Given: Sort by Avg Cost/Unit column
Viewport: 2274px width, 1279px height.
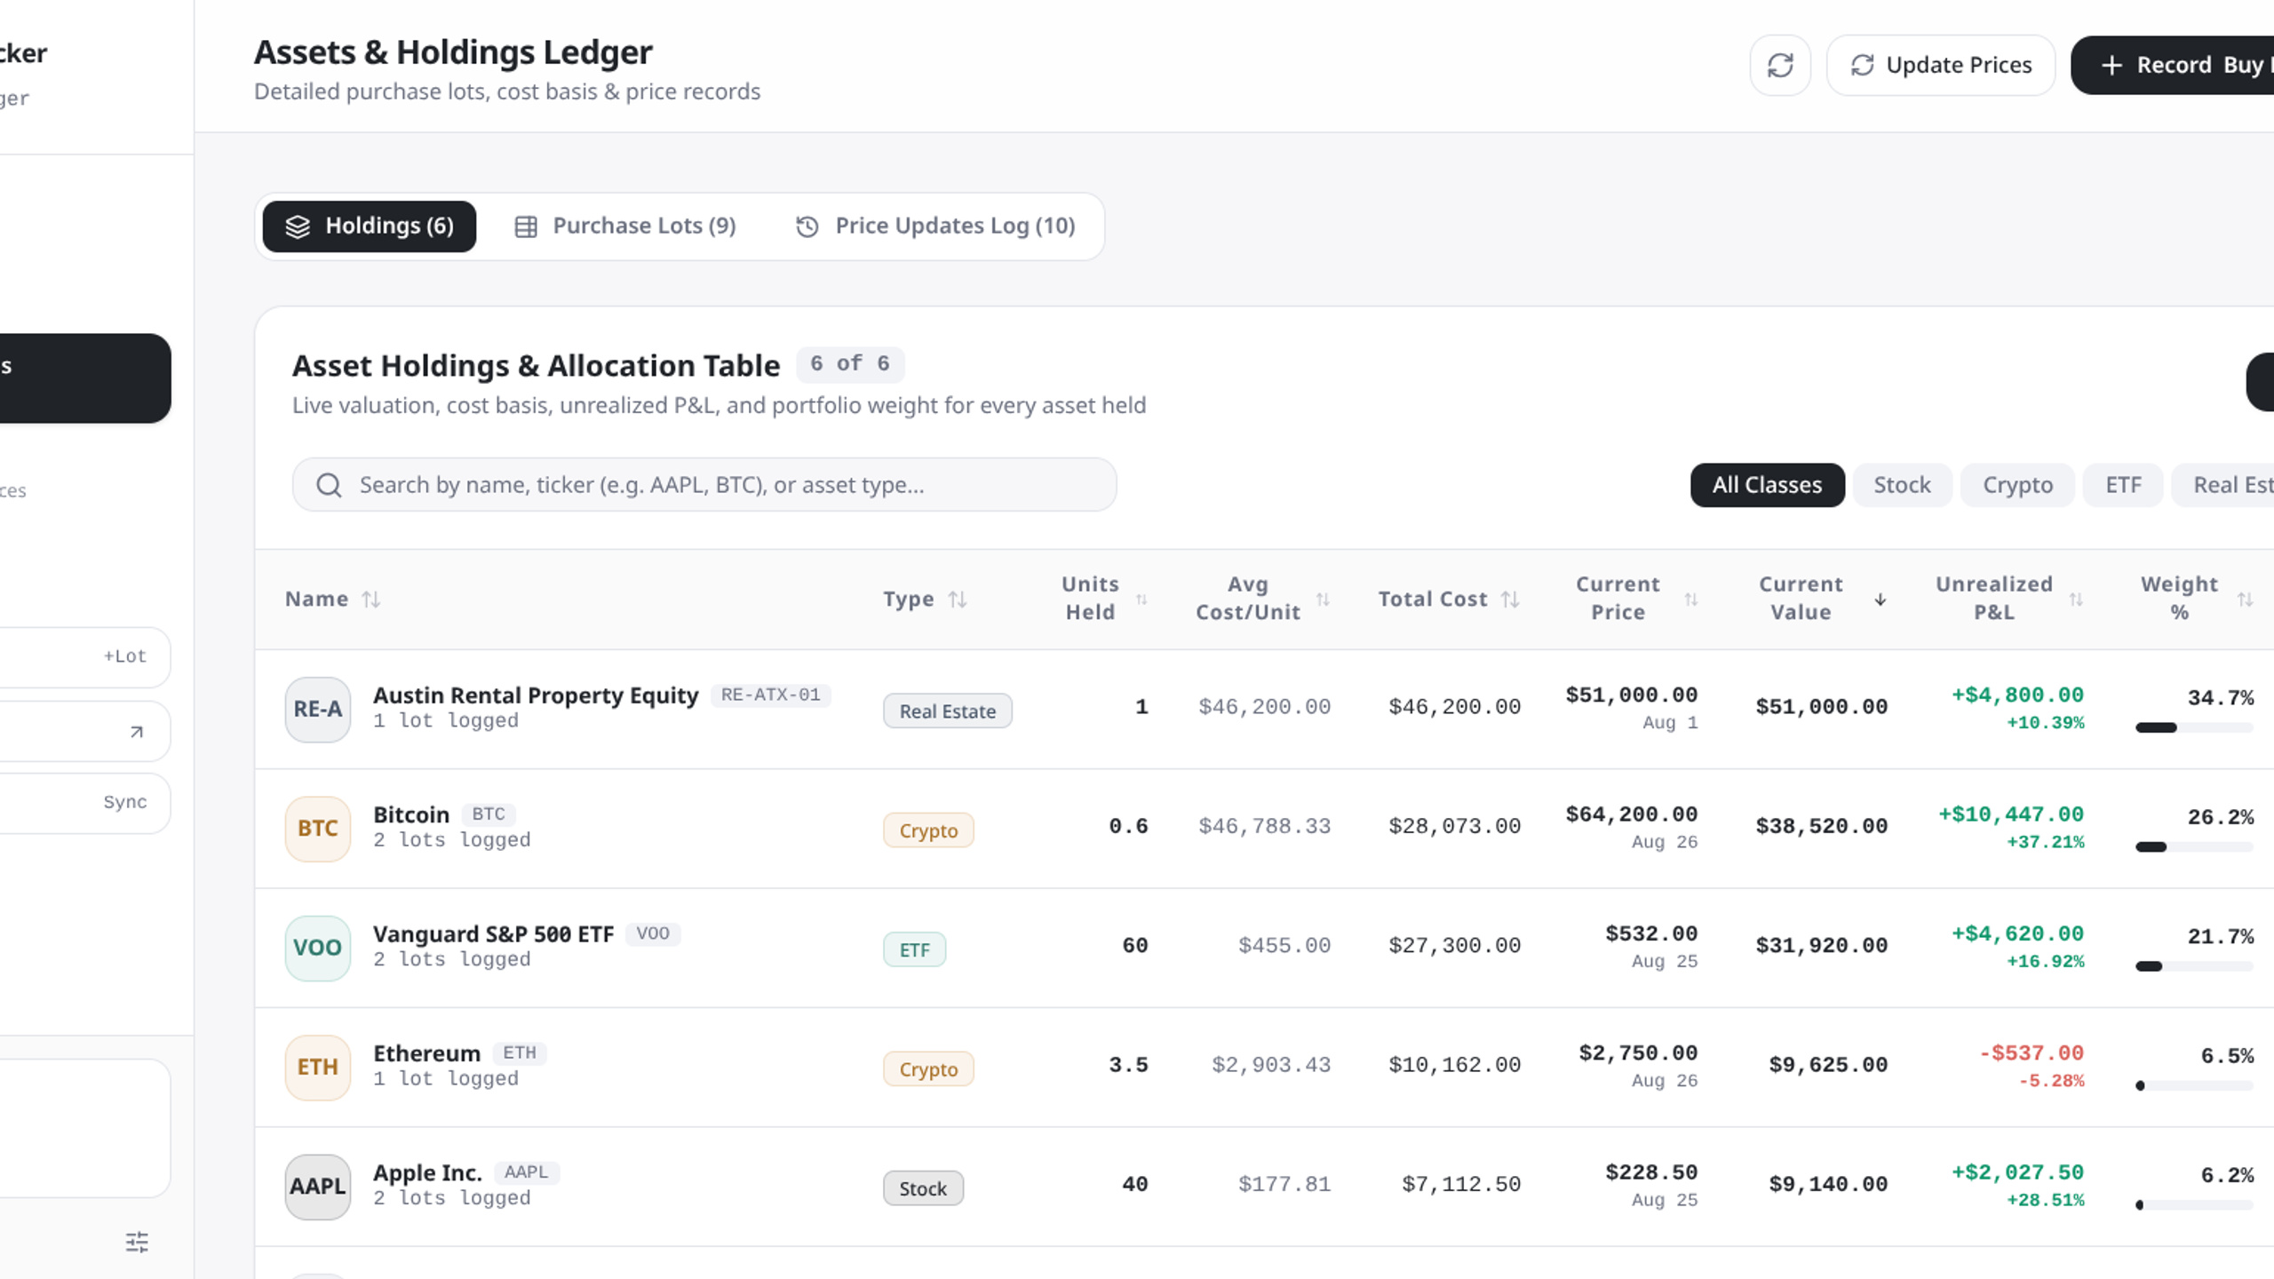Looking at the screenshot, I should point(1262,599).
